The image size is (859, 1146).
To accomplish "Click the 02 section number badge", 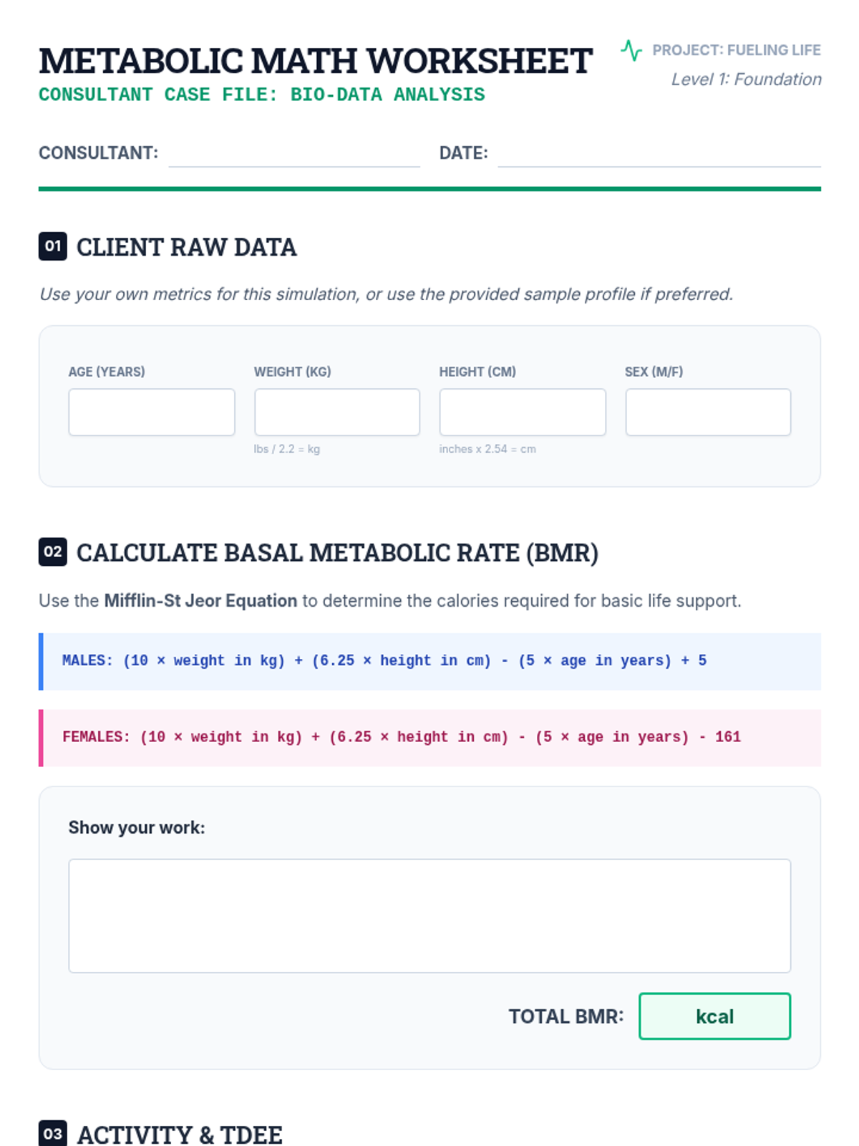I will (x=53, y=552).
